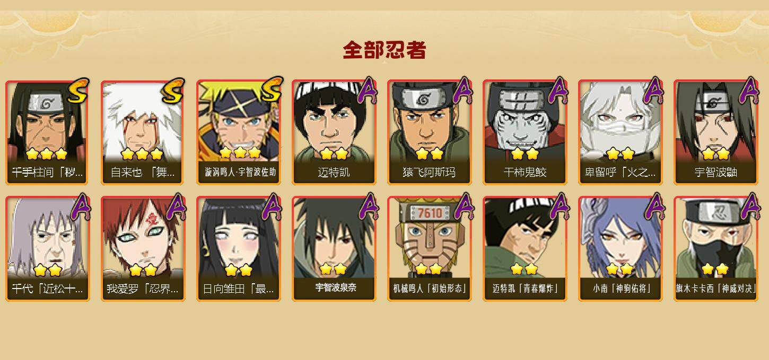The width and height of the screenshot is (769, 360).
Task: Open the 旗木卡卡西「神威对决」 card
Action: tap(716, 249)
